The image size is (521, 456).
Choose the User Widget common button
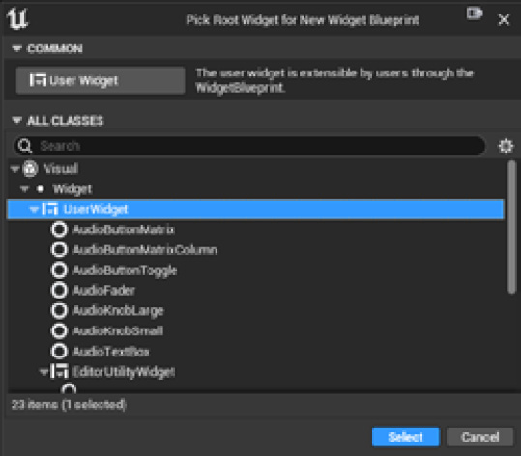pyautogui.click(x=101, y=80)
